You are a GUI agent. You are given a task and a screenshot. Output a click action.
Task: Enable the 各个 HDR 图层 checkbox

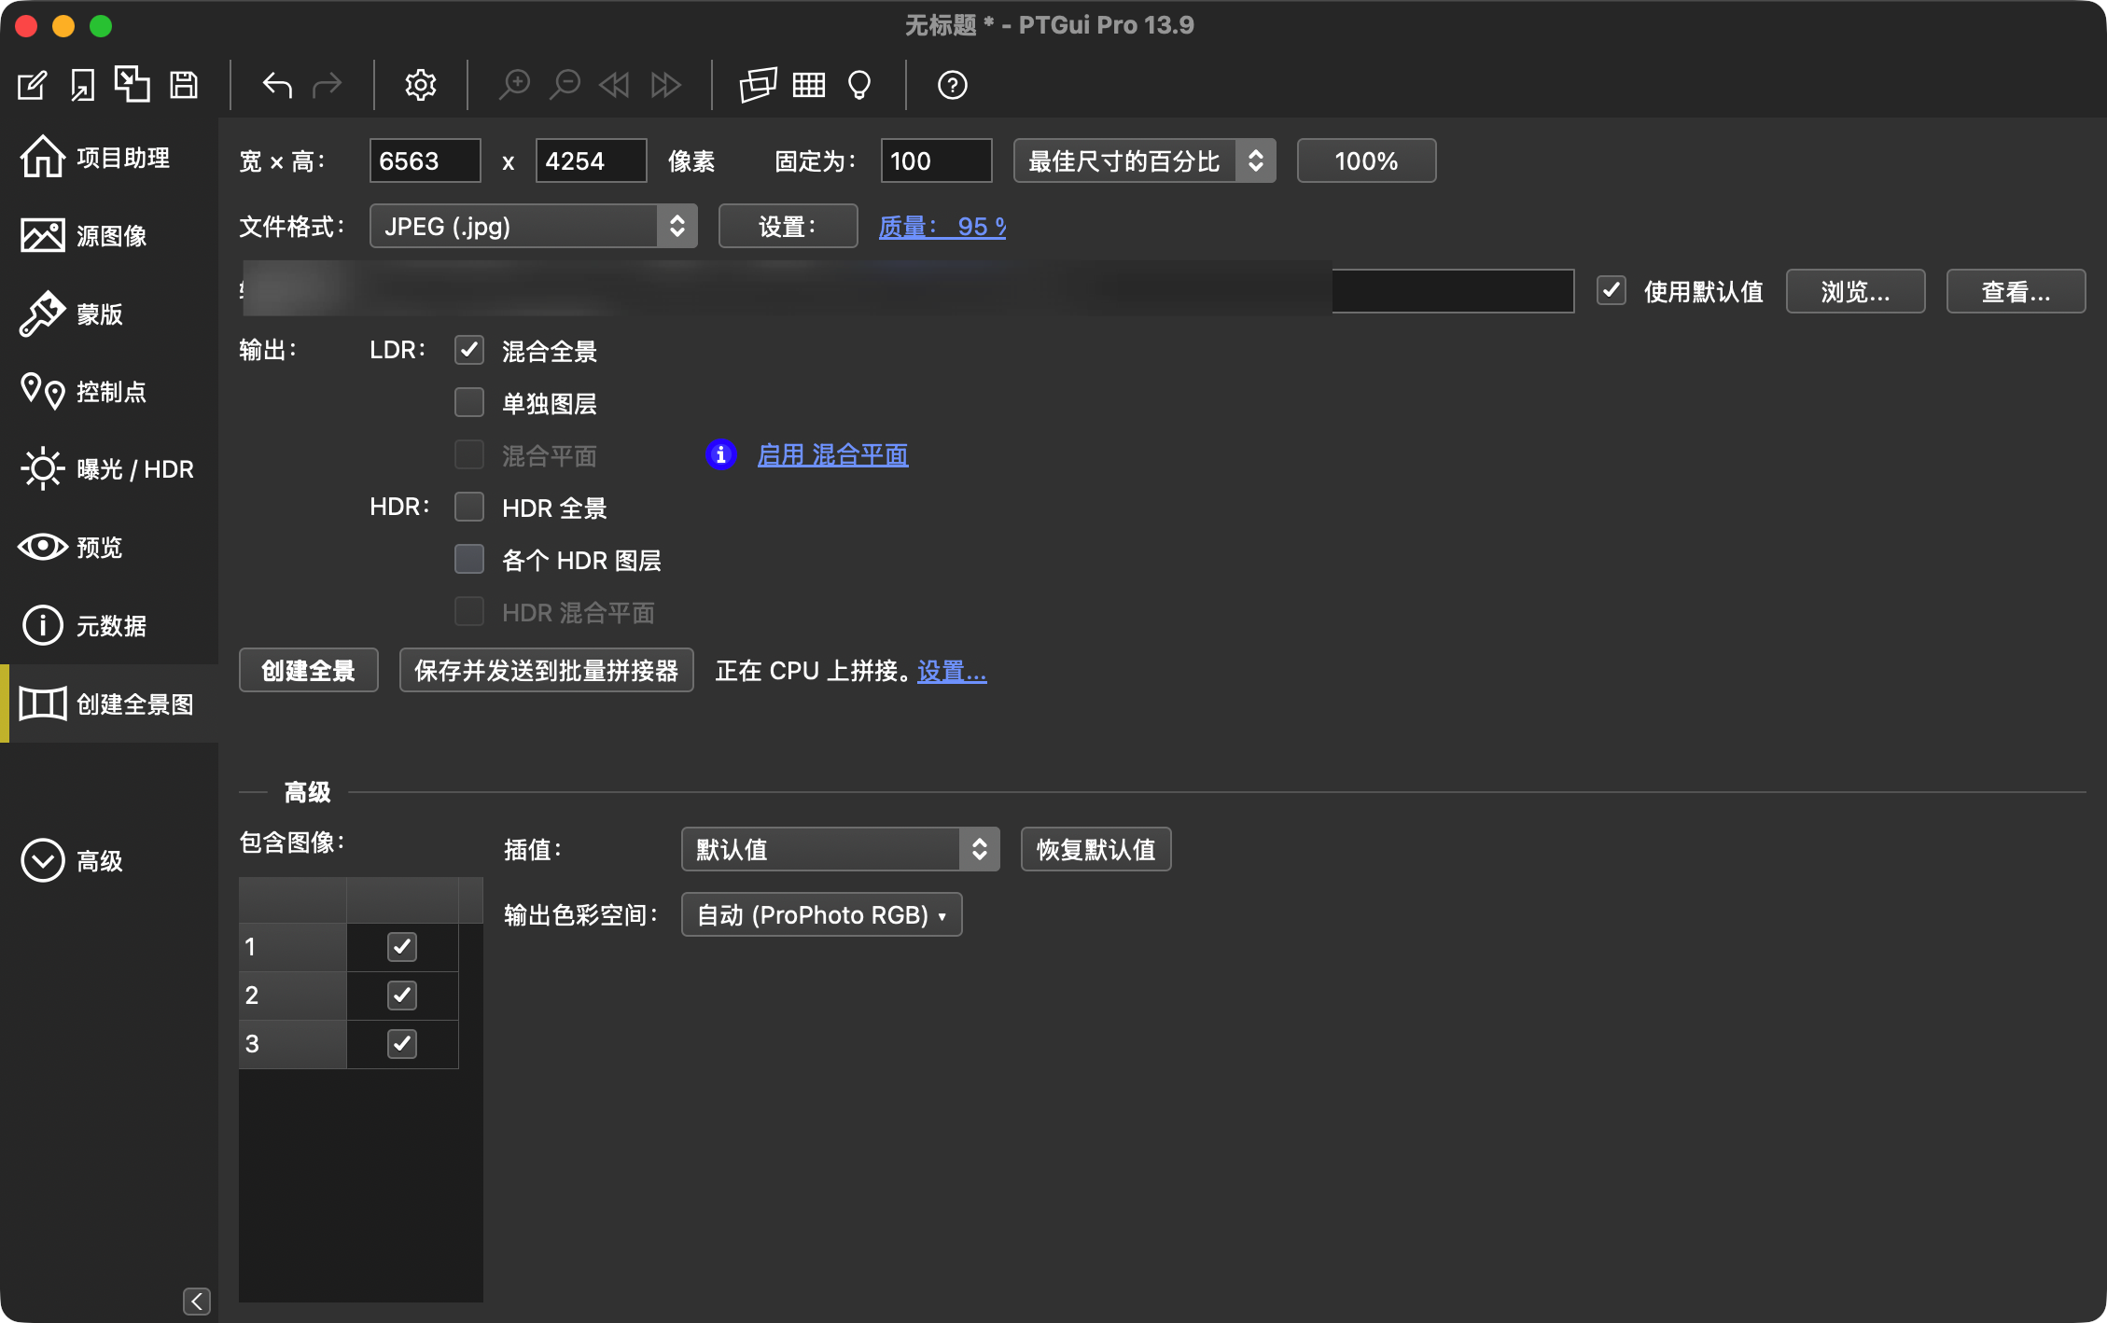(469, 559)
